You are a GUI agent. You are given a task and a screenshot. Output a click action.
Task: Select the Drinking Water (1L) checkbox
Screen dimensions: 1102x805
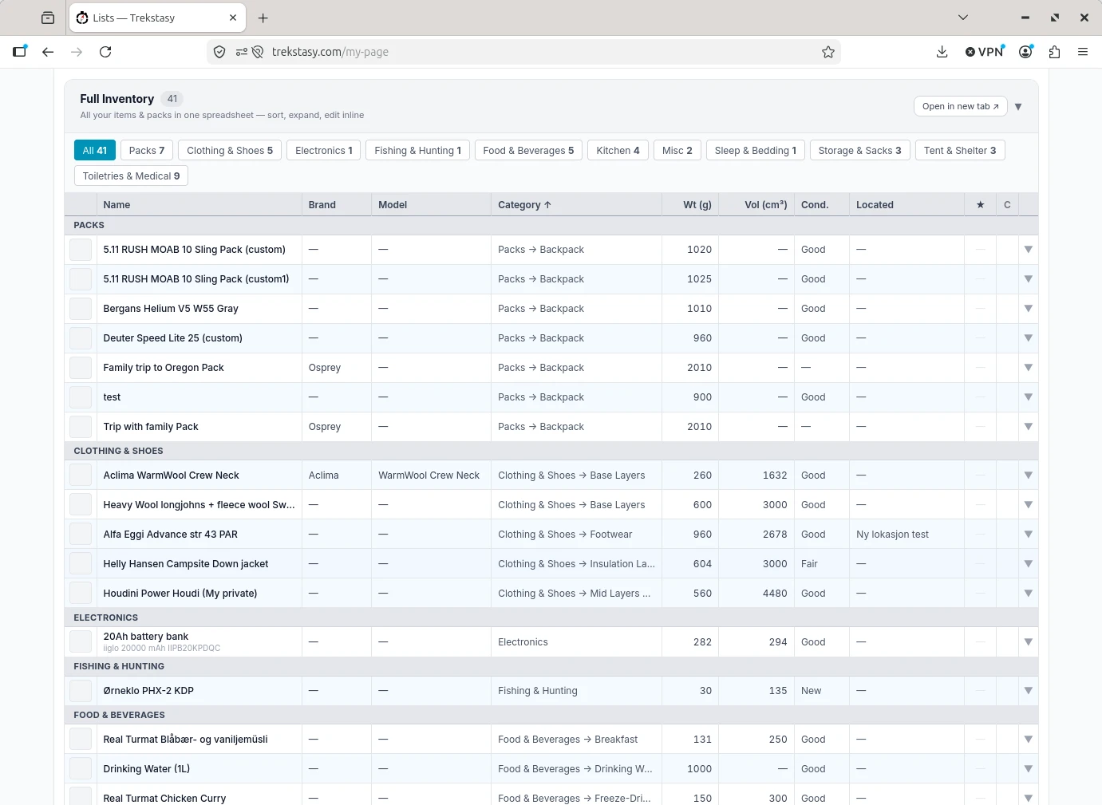pos(81,769)
